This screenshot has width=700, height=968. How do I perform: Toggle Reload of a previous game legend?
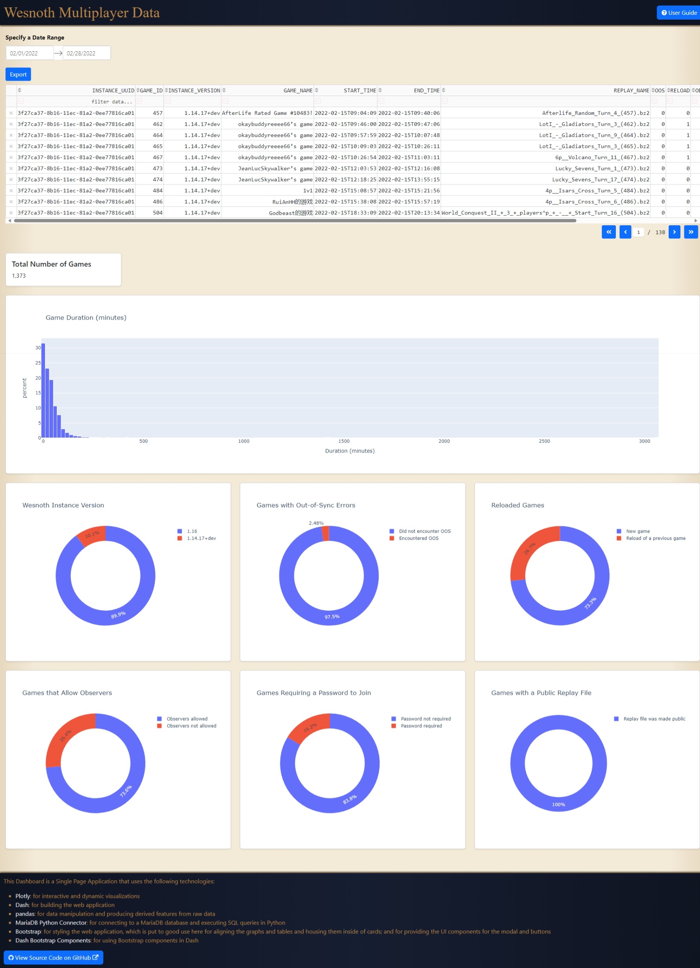[651, 538]
